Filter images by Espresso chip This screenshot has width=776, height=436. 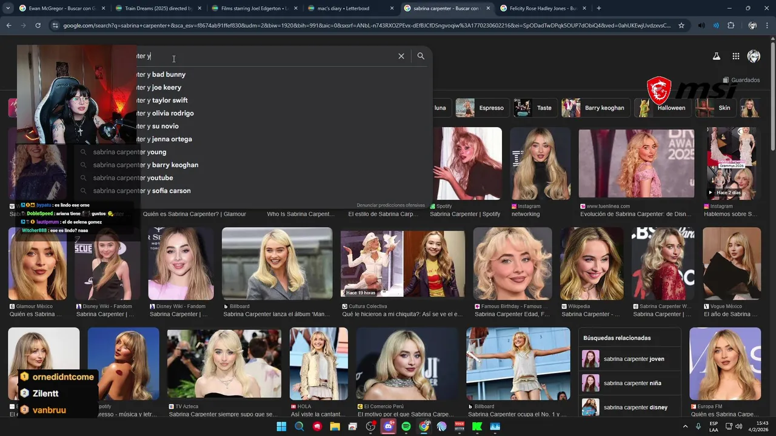[x=481, y=108]
